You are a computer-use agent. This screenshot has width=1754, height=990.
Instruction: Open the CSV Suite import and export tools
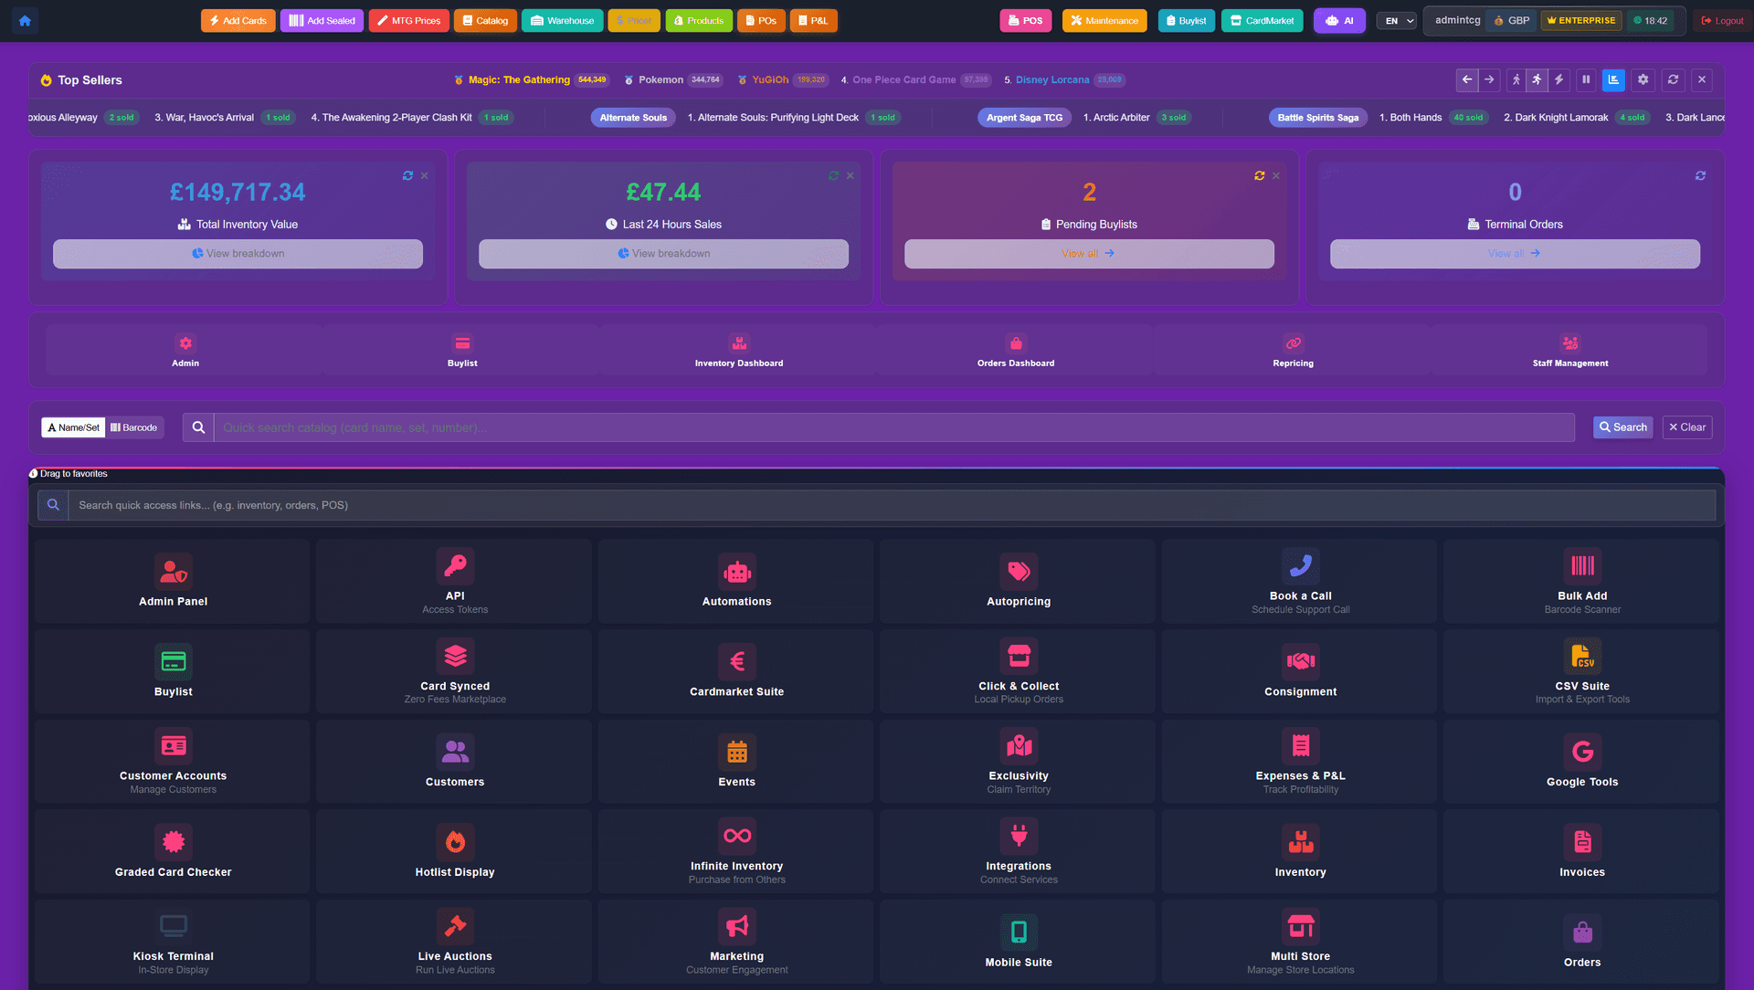point(1582,669)
